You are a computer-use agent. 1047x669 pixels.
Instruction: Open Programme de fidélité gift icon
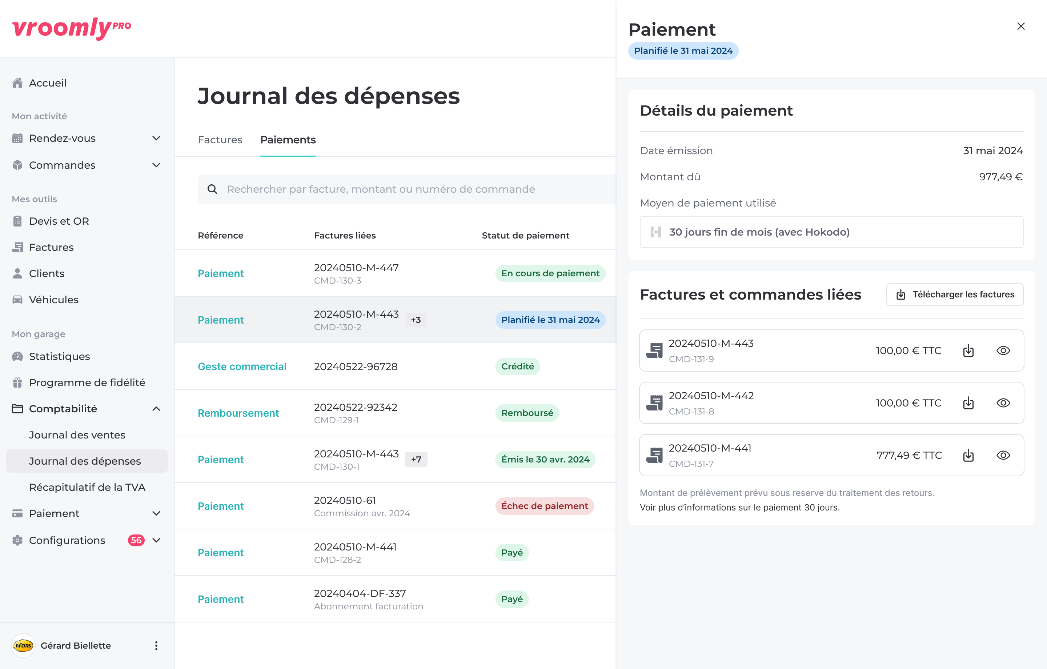point(17,382)
